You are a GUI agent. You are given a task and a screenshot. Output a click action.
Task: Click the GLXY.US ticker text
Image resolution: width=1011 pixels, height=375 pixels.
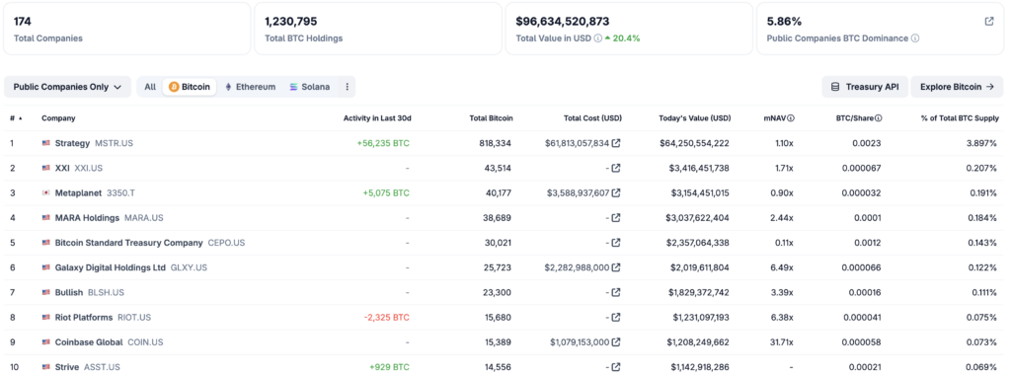click(x=189, y=267)
